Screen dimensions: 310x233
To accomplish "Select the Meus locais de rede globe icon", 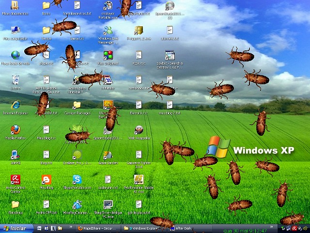I will (x=15, y=55).
